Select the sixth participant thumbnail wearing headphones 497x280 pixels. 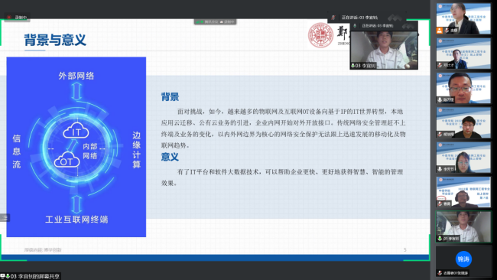click(x=463, y=191)
